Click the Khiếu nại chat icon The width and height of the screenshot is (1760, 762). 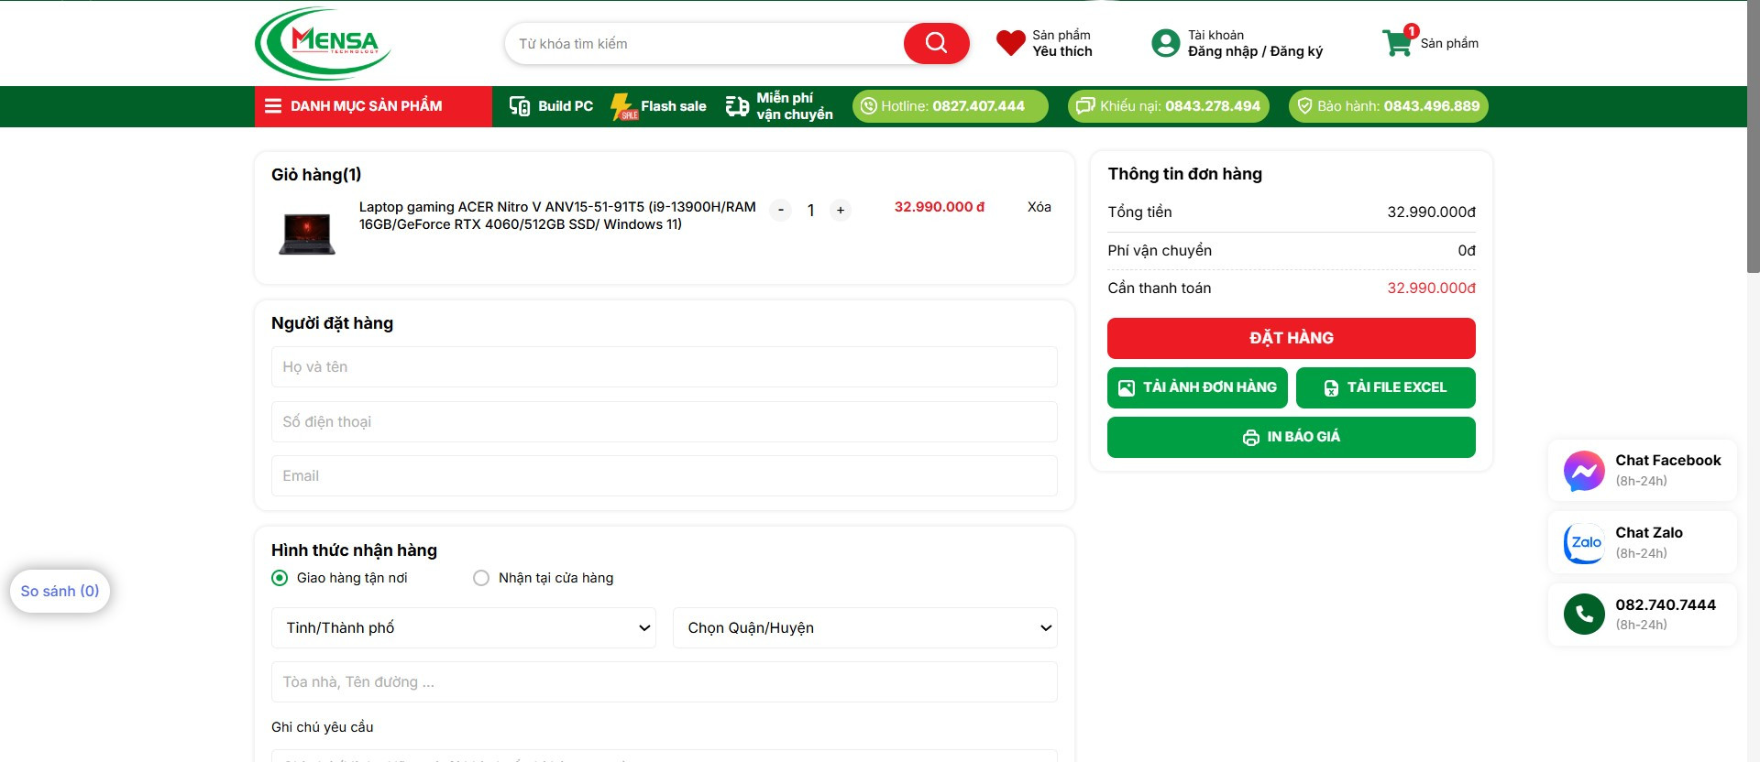point(1084,106)
